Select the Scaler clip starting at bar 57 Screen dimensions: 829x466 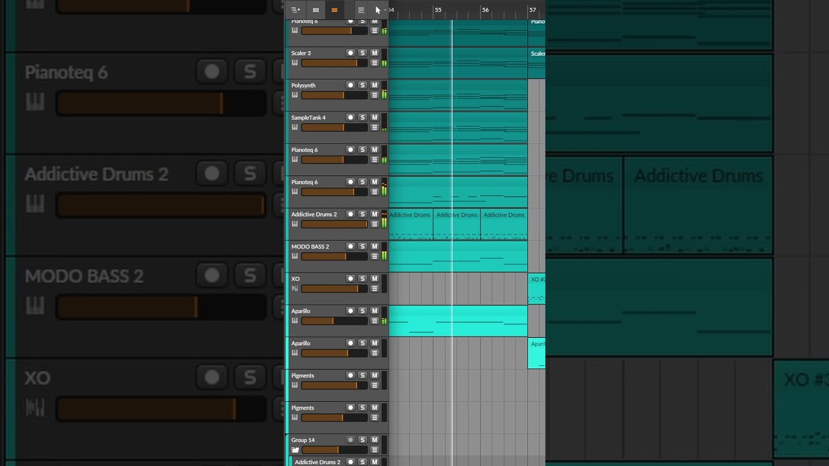click(x=537, y=63)
